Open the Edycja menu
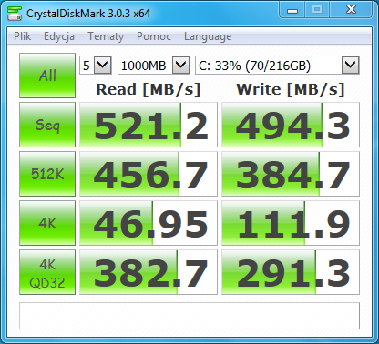 (x=59, y=36)
